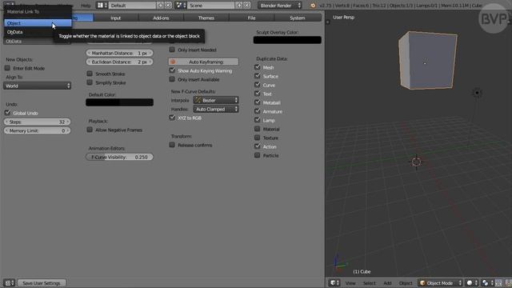This screenshot has height=288, width=512.
Task: Open the 3D view View menu
Action: pos(350,283)
